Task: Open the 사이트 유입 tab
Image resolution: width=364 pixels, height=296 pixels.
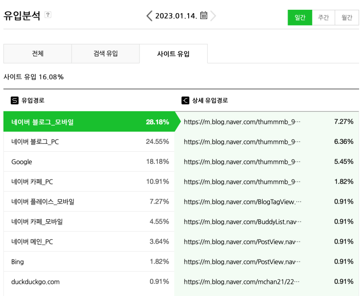Action: [173, 53]
